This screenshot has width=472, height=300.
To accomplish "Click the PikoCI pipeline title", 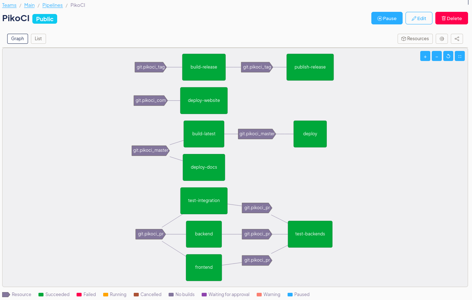I will pos(16,19).
